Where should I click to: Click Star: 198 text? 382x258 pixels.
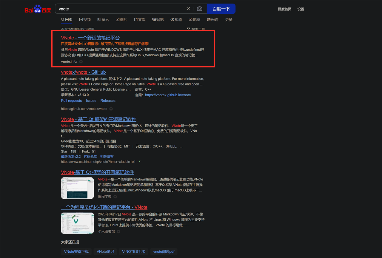click(x=69, y=152)
